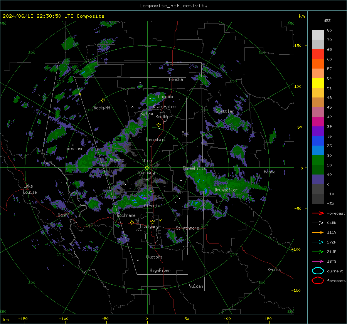Pick the light gray 80 dBZ swatch

pyautogui.click(x=318, y=35)
